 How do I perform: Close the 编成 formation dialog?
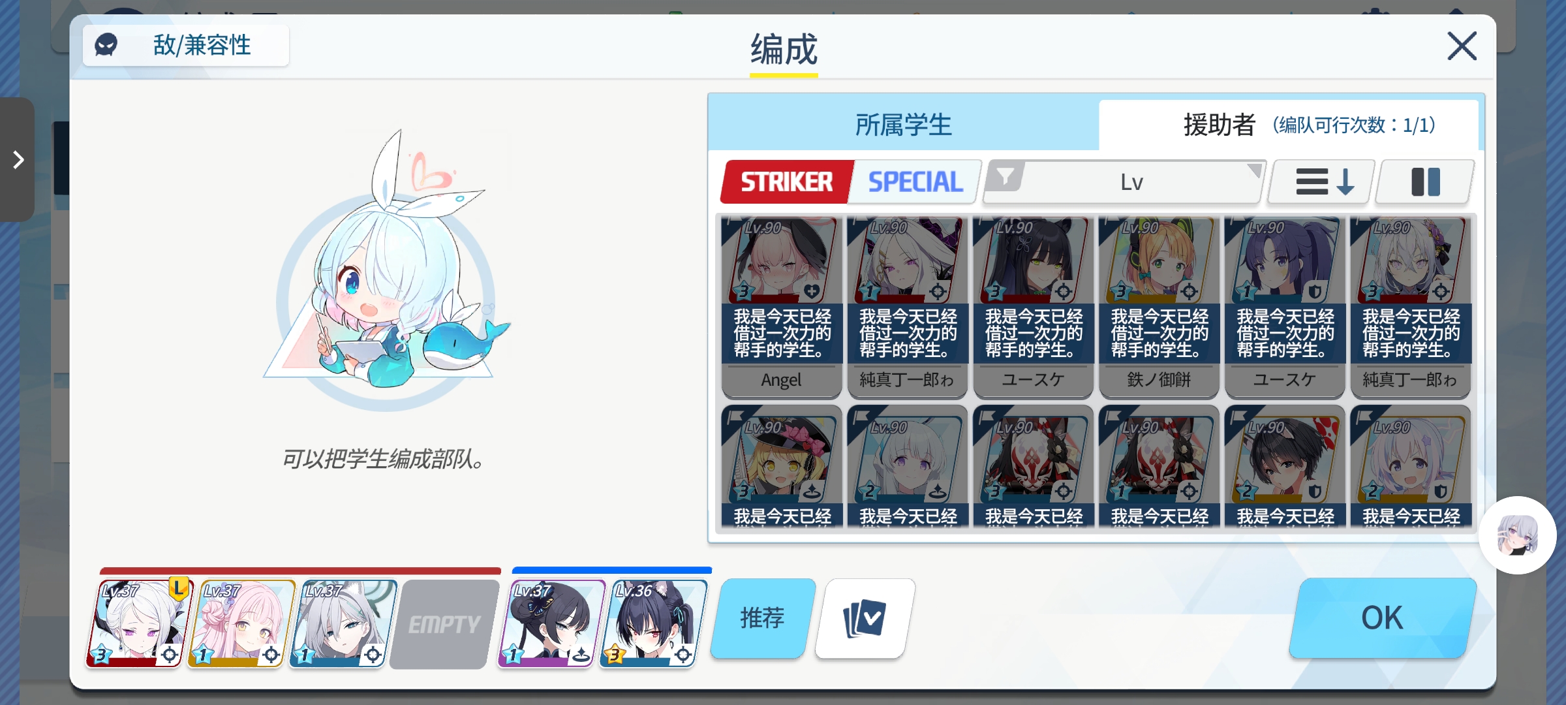[x=1462, y=46]
